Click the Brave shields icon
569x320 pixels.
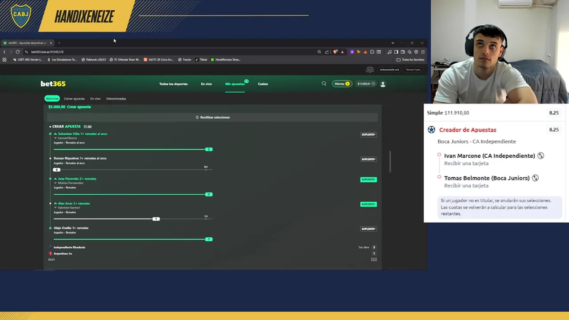[x=335, y=52]
